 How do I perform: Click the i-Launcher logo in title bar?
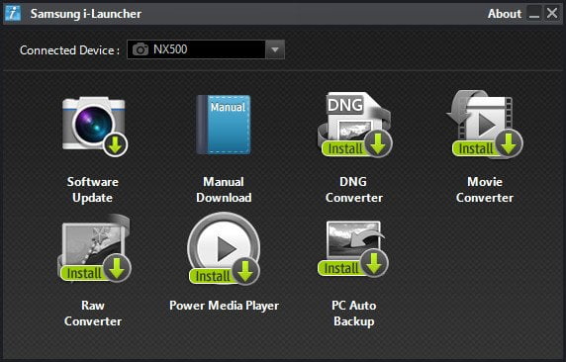pyautogui.click(x=13, y=13)
